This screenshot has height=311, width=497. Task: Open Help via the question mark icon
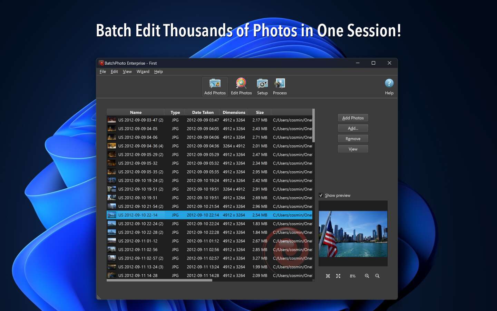389,86
